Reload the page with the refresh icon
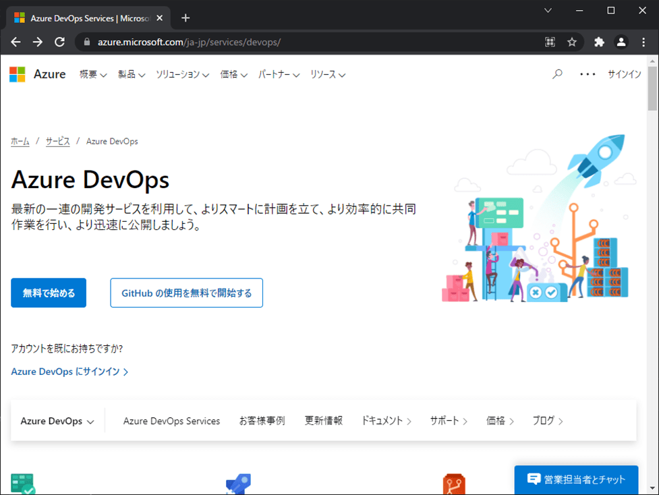 pos(59,42)
